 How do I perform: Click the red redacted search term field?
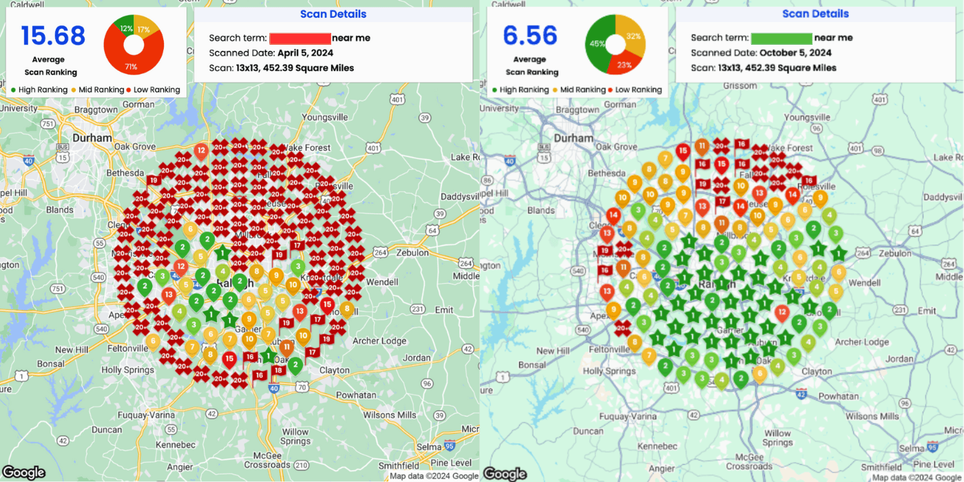click(300, 38)
